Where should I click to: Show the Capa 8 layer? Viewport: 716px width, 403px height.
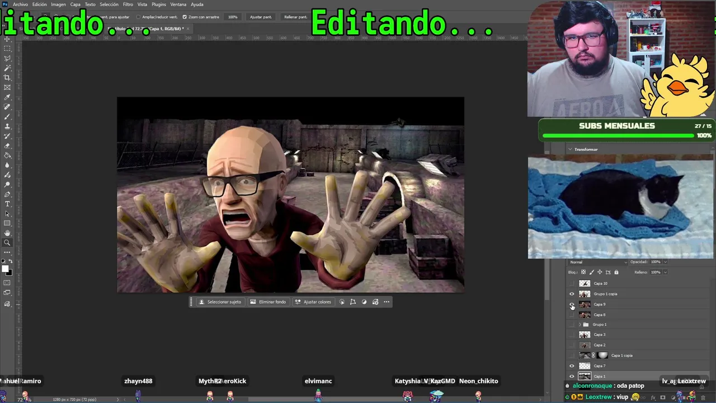pos(572,315)
